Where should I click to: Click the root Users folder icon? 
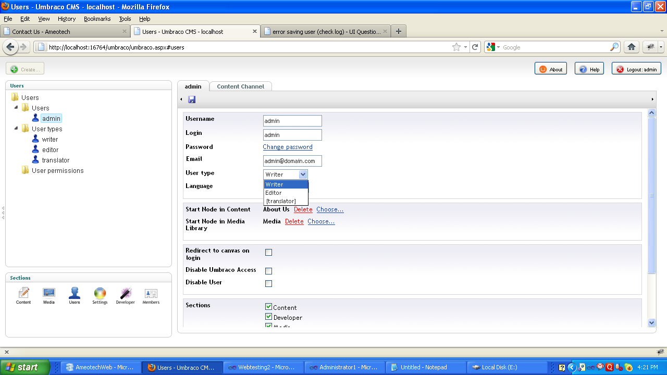pos(15,97)
